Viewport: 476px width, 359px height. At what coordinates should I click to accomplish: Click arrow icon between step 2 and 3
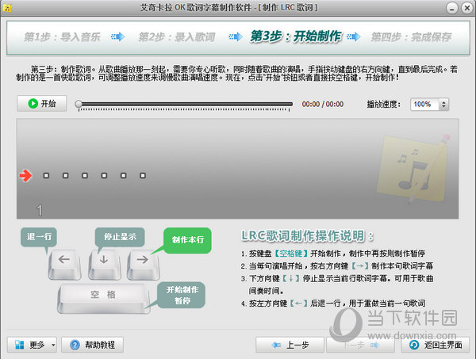click(236, 37)
